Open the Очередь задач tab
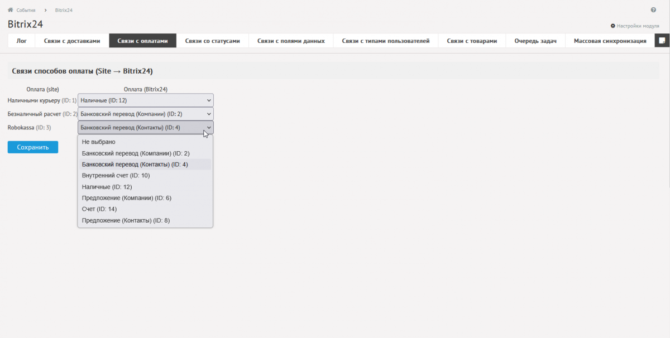 pyautogui.click(x=535, y=41)
